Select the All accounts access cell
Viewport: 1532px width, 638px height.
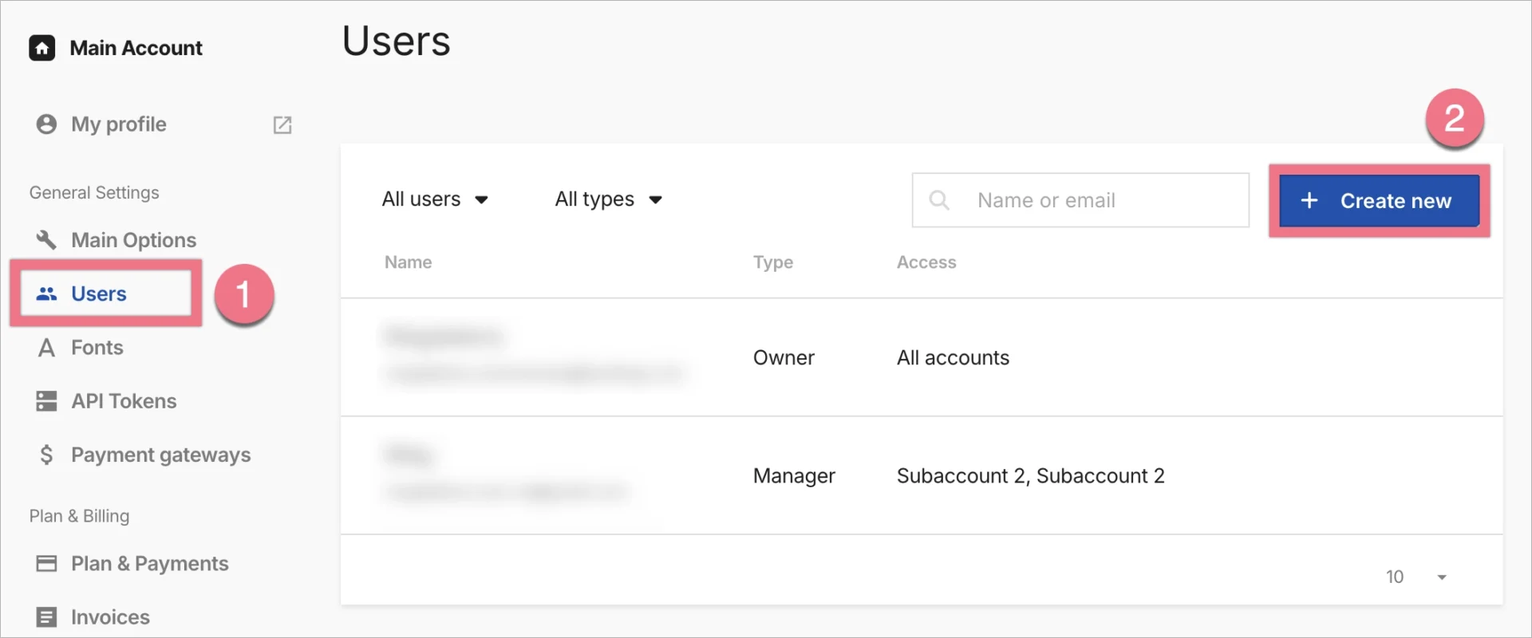pos(953,357)
